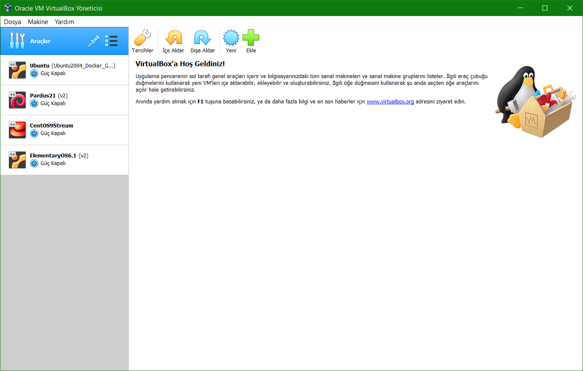Click the Araçlar tools icon
The height and width of the screenshot is (371, 583).
coord(17,41)
